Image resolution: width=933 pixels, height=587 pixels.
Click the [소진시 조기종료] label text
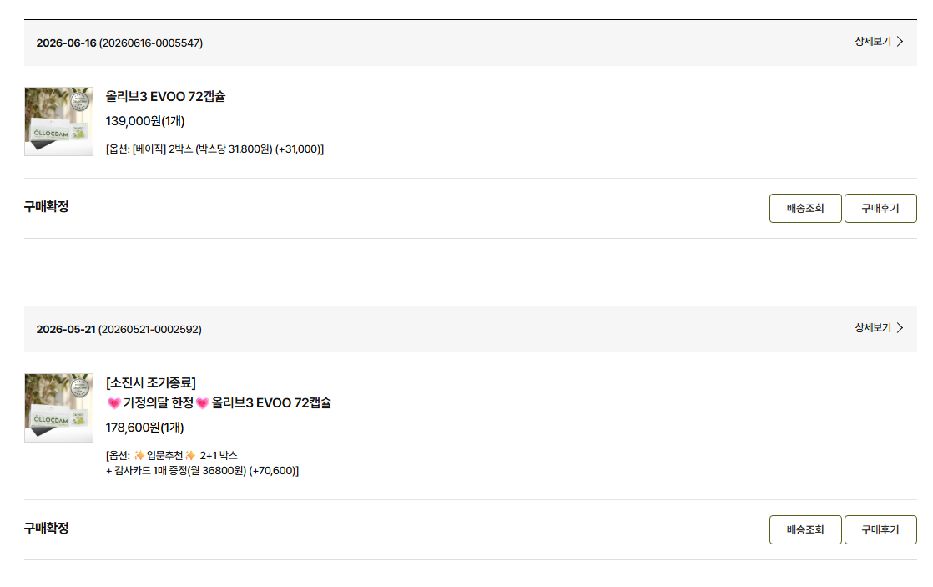coord(150,382)
